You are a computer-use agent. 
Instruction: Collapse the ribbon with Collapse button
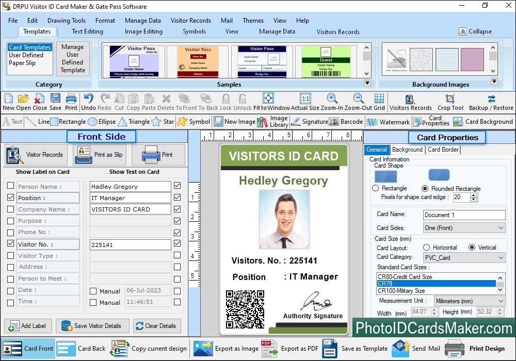tap(476, 31)
